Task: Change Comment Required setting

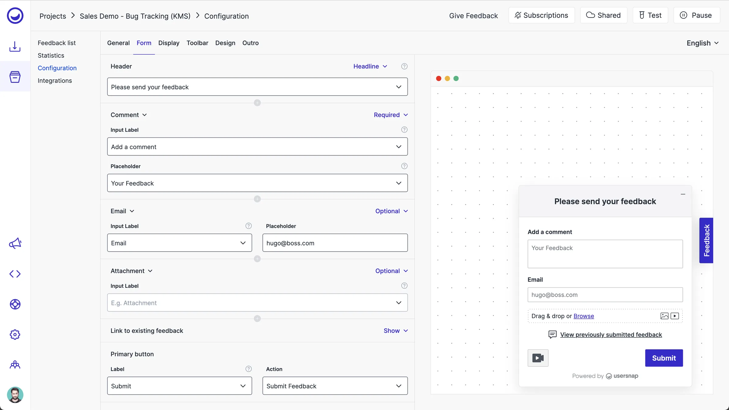Action: coord(391,115)
